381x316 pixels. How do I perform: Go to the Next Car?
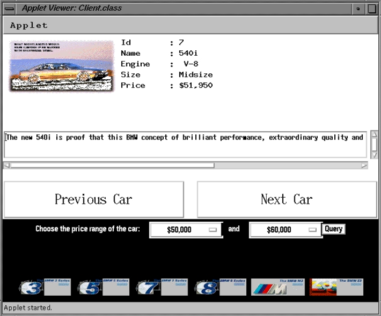click(287, 199)
